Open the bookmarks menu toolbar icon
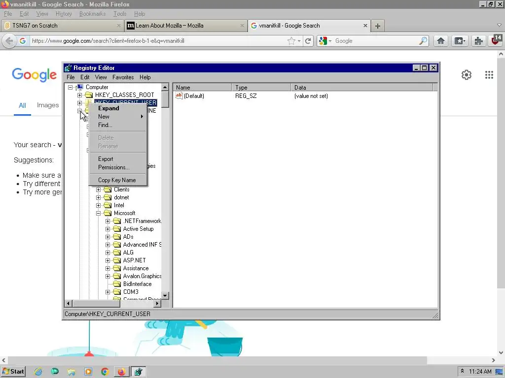Screen dimensions: 505x378 [460, 41]
